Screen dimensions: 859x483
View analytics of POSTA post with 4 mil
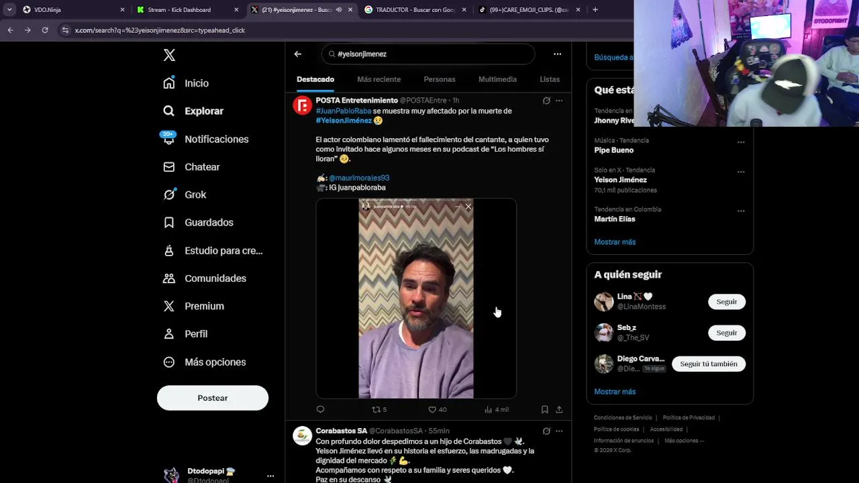pos(497,409)
